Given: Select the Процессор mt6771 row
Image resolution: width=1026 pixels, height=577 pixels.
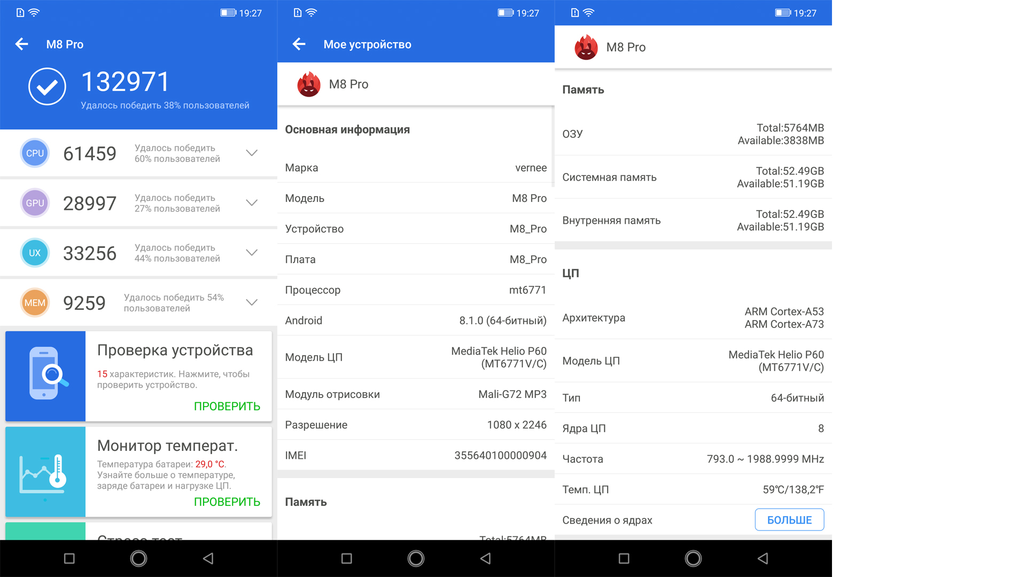Looking at the screenshot, I should point(416,290).
